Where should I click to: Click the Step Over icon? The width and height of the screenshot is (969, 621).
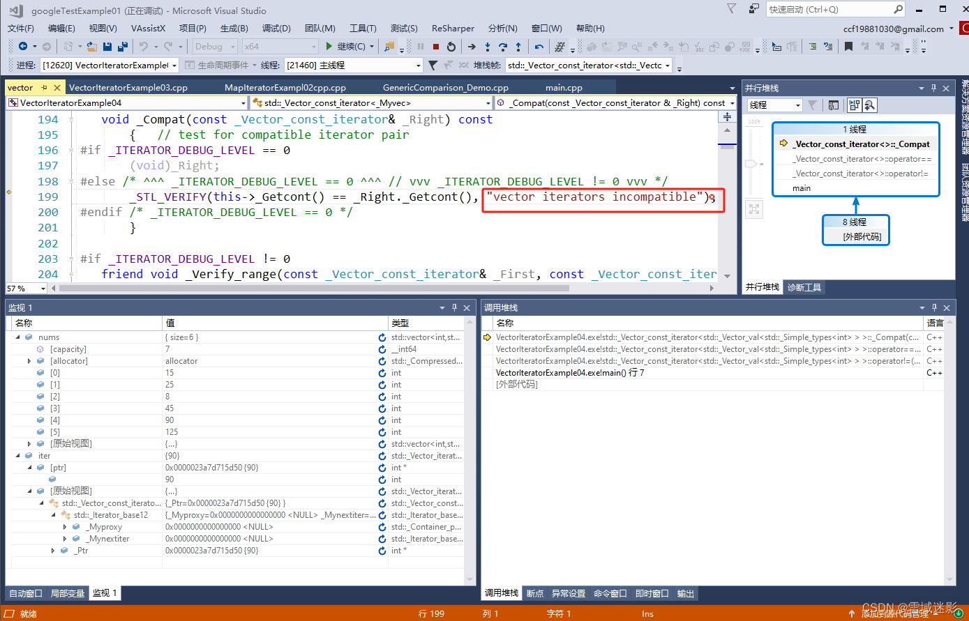pyautogui.click(x=502, y=47)
